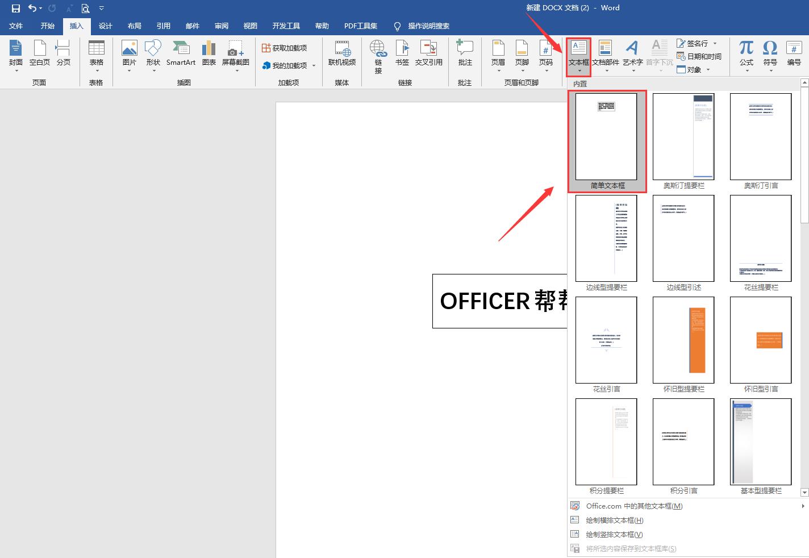Open Office.com 中的其他文本框
Screen dimensions: 809x558
634,506
